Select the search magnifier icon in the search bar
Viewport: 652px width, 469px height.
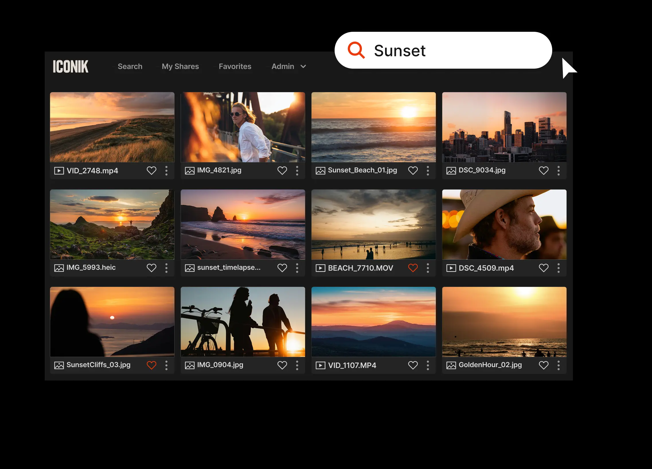[356, 50]
